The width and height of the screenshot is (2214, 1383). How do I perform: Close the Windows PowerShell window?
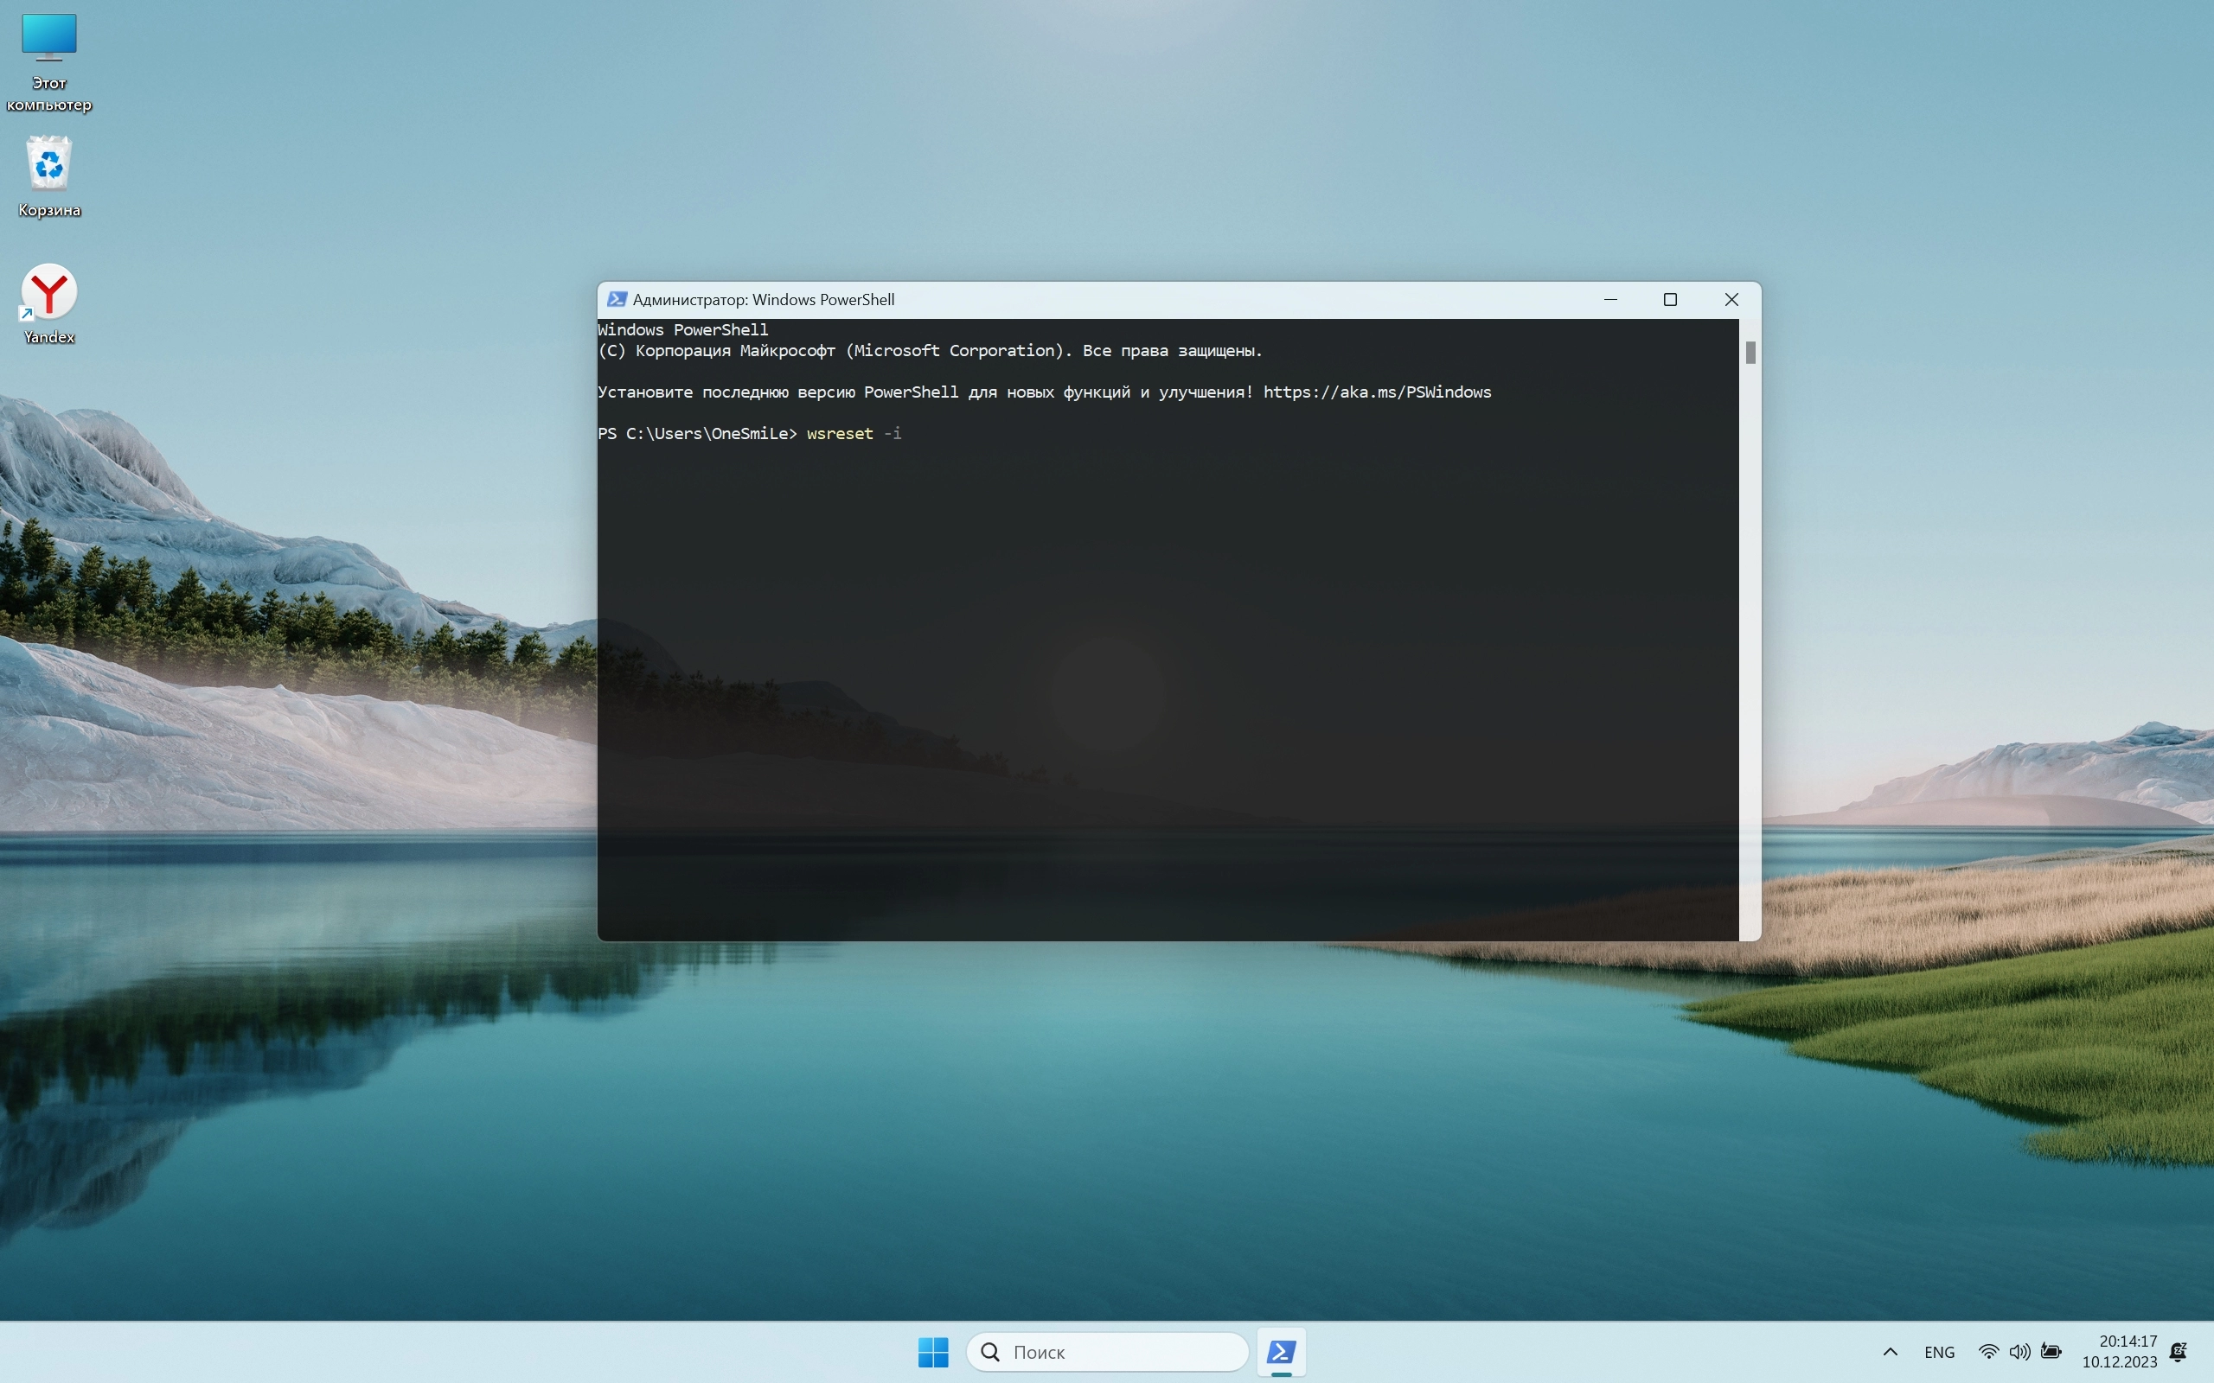click(1731, 299)
